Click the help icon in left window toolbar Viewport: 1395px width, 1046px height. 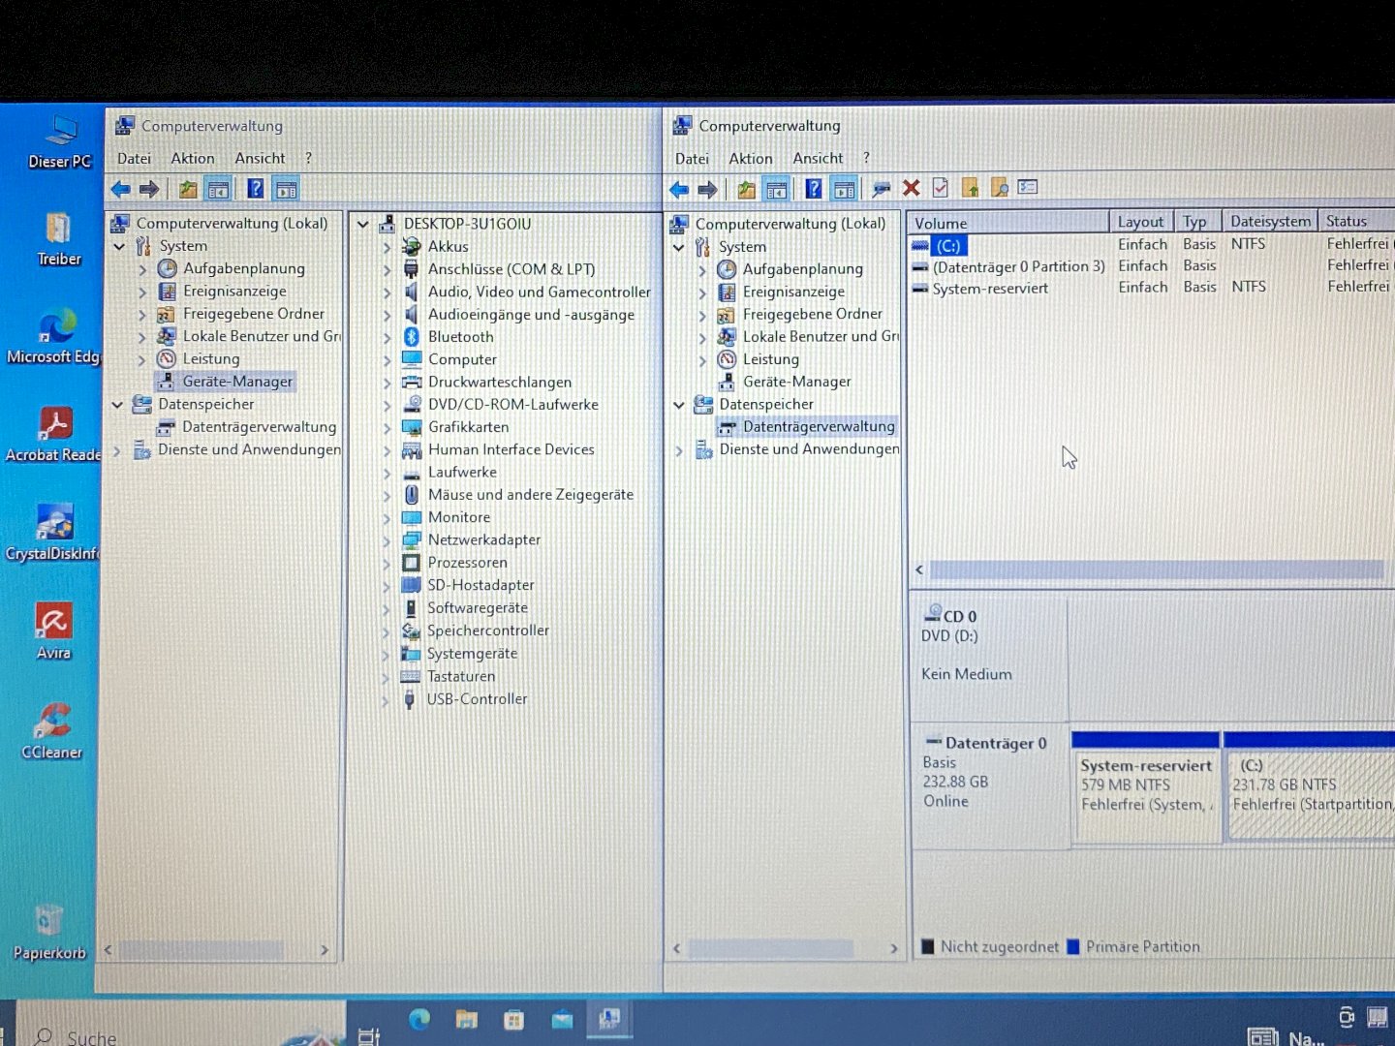click(255, 189)
